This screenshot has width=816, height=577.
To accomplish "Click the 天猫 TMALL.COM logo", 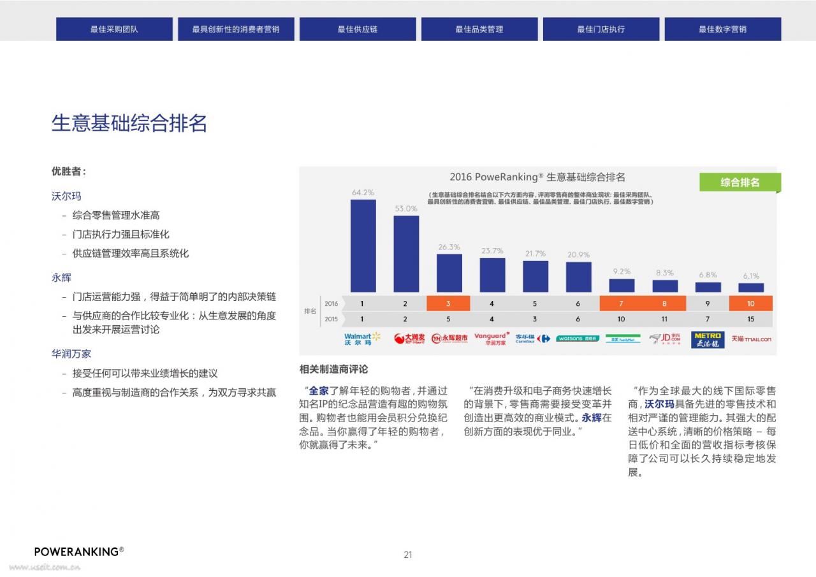I will [751, 339].
